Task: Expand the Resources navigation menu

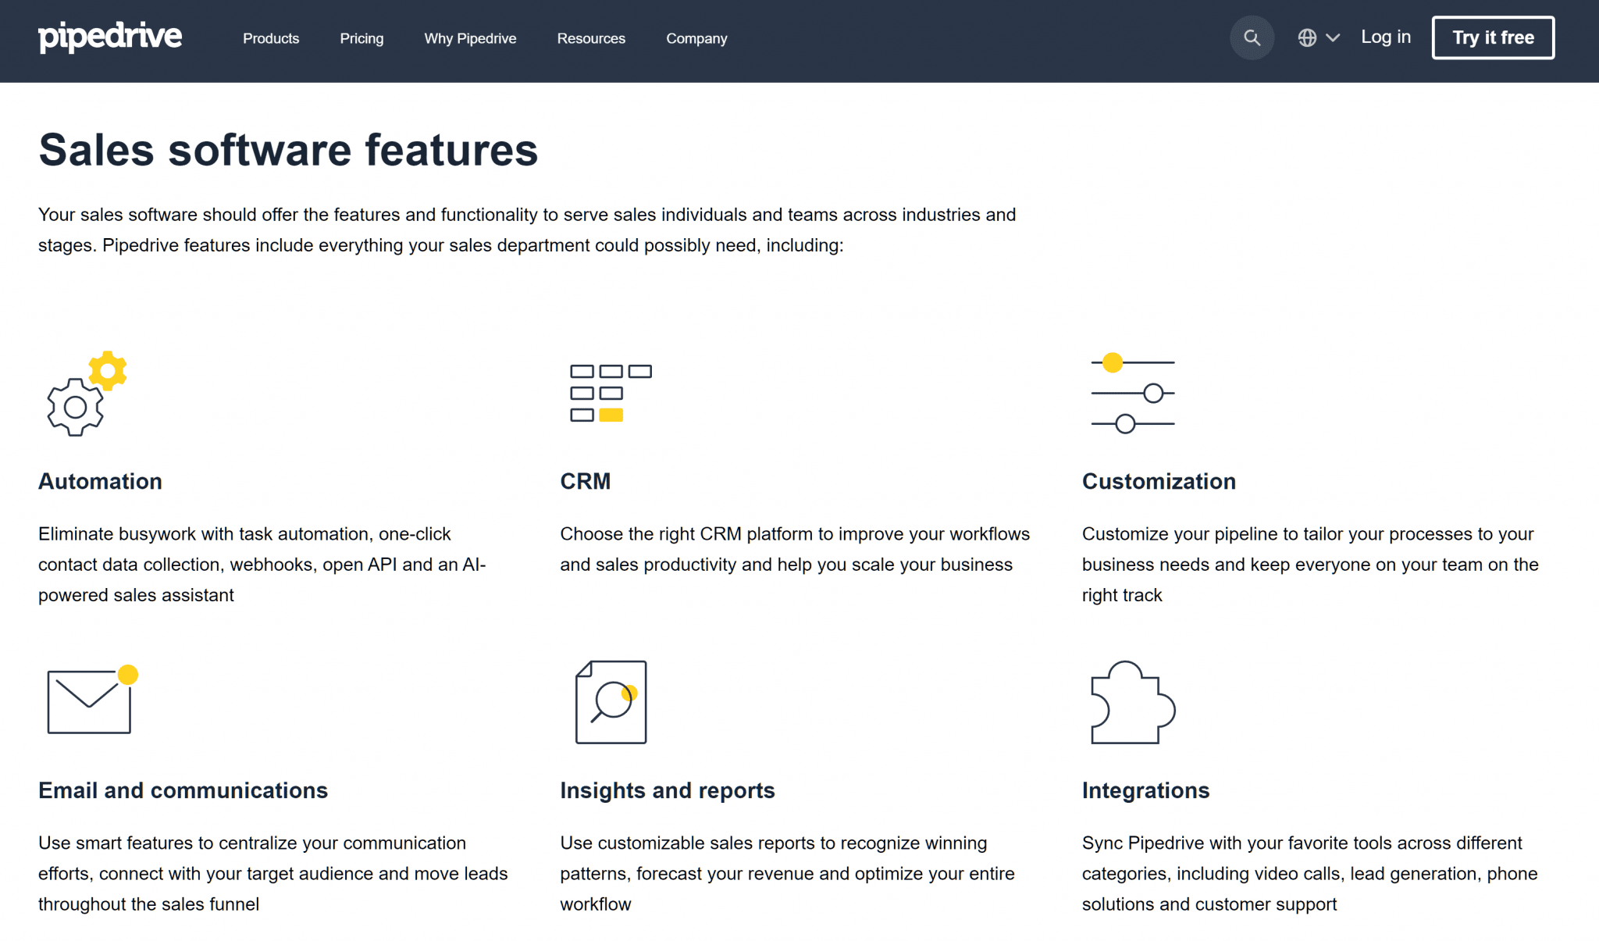Action: [590, 38]
